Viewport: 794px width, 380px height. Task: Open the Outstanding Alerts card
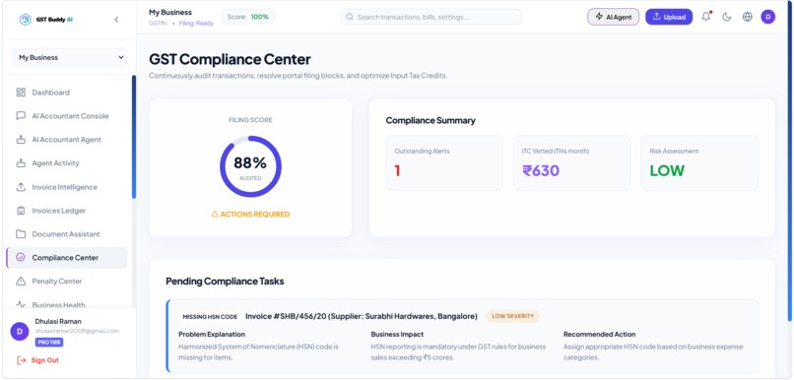coord(444,162)
